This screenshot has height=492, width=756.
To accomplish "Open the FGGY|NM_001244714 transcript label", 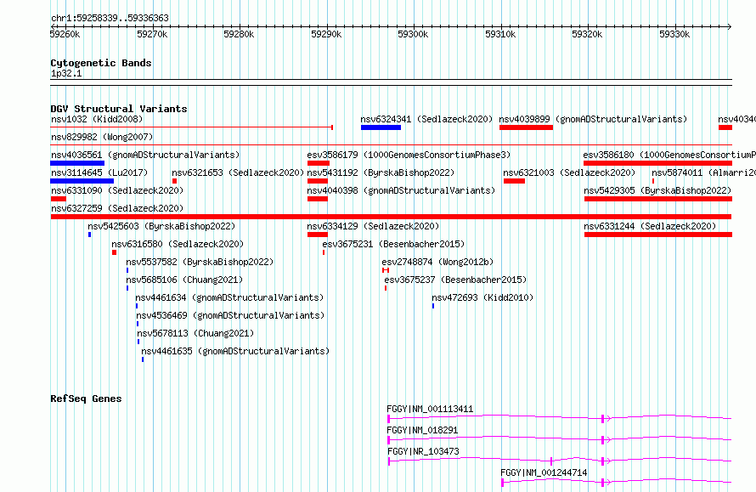I will pos(544,472).
